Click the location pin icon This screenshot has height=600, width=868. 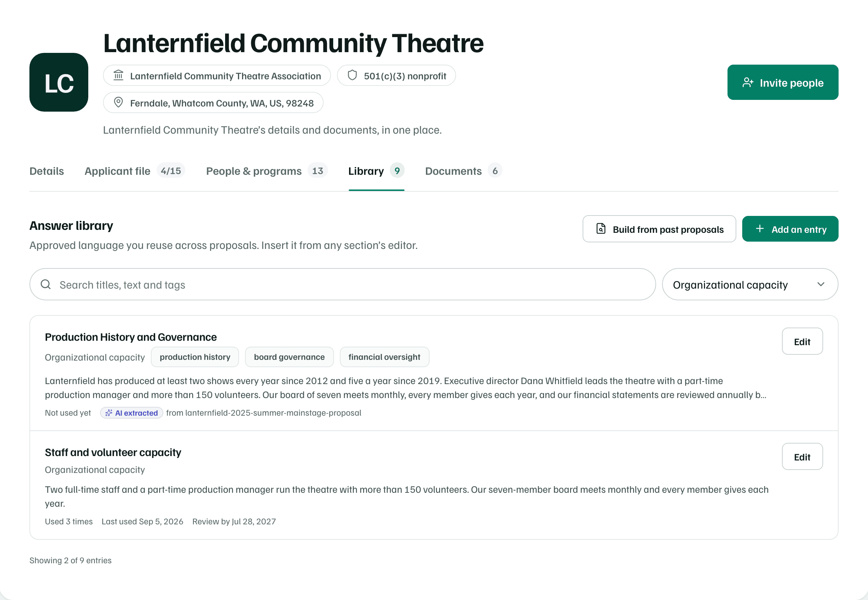click(x=119, y=103)
